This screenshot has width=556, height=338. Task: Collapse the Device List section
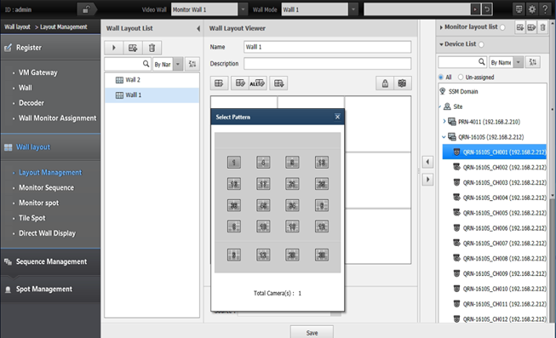(x=441, y=44)
